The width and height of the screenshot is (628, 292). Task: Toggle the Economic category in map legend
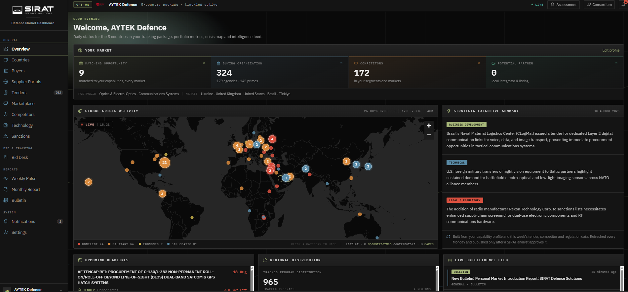point(151,244)
